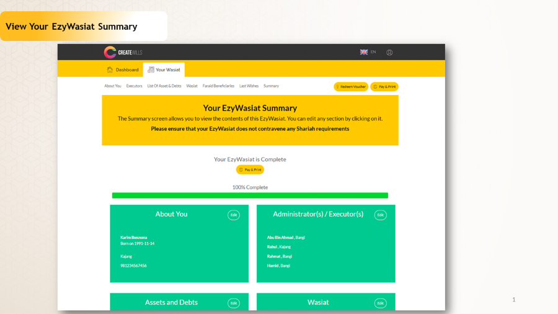The height and width of the screenshot is (314, 558).
Task: Click the ID number 981234567456
Action: point(133,266)
